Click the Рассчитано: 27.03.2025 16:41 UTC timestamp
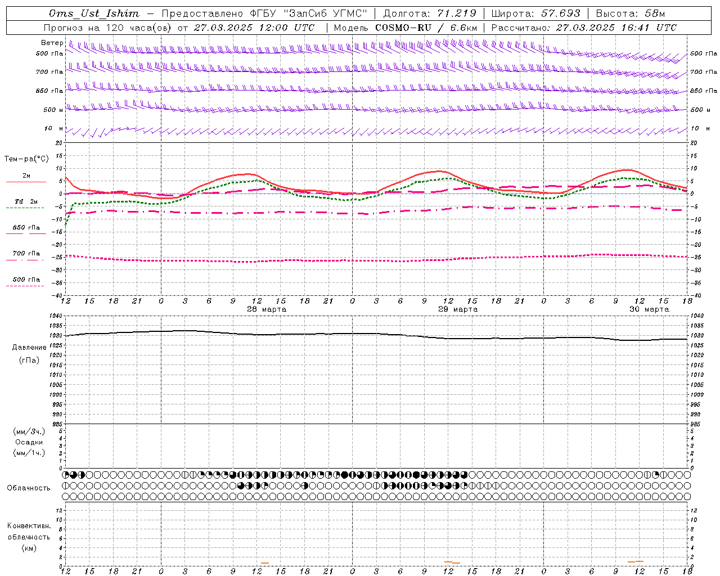This screenshot has width=720, height=576. [x=584, y=28]
